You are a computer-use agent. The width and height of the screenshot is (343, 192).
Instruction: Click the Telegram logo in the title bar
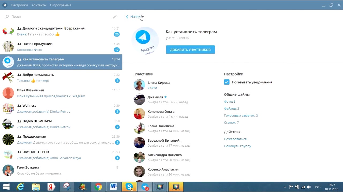coord(5,5)
